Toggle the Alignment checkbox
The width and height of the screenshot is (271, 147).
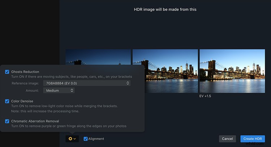click(86, 139)
